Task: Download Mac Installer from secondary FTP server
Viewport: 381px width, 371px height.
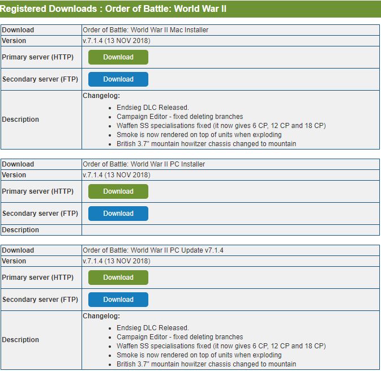Action: pyautogui.click(x=118, y=79)
